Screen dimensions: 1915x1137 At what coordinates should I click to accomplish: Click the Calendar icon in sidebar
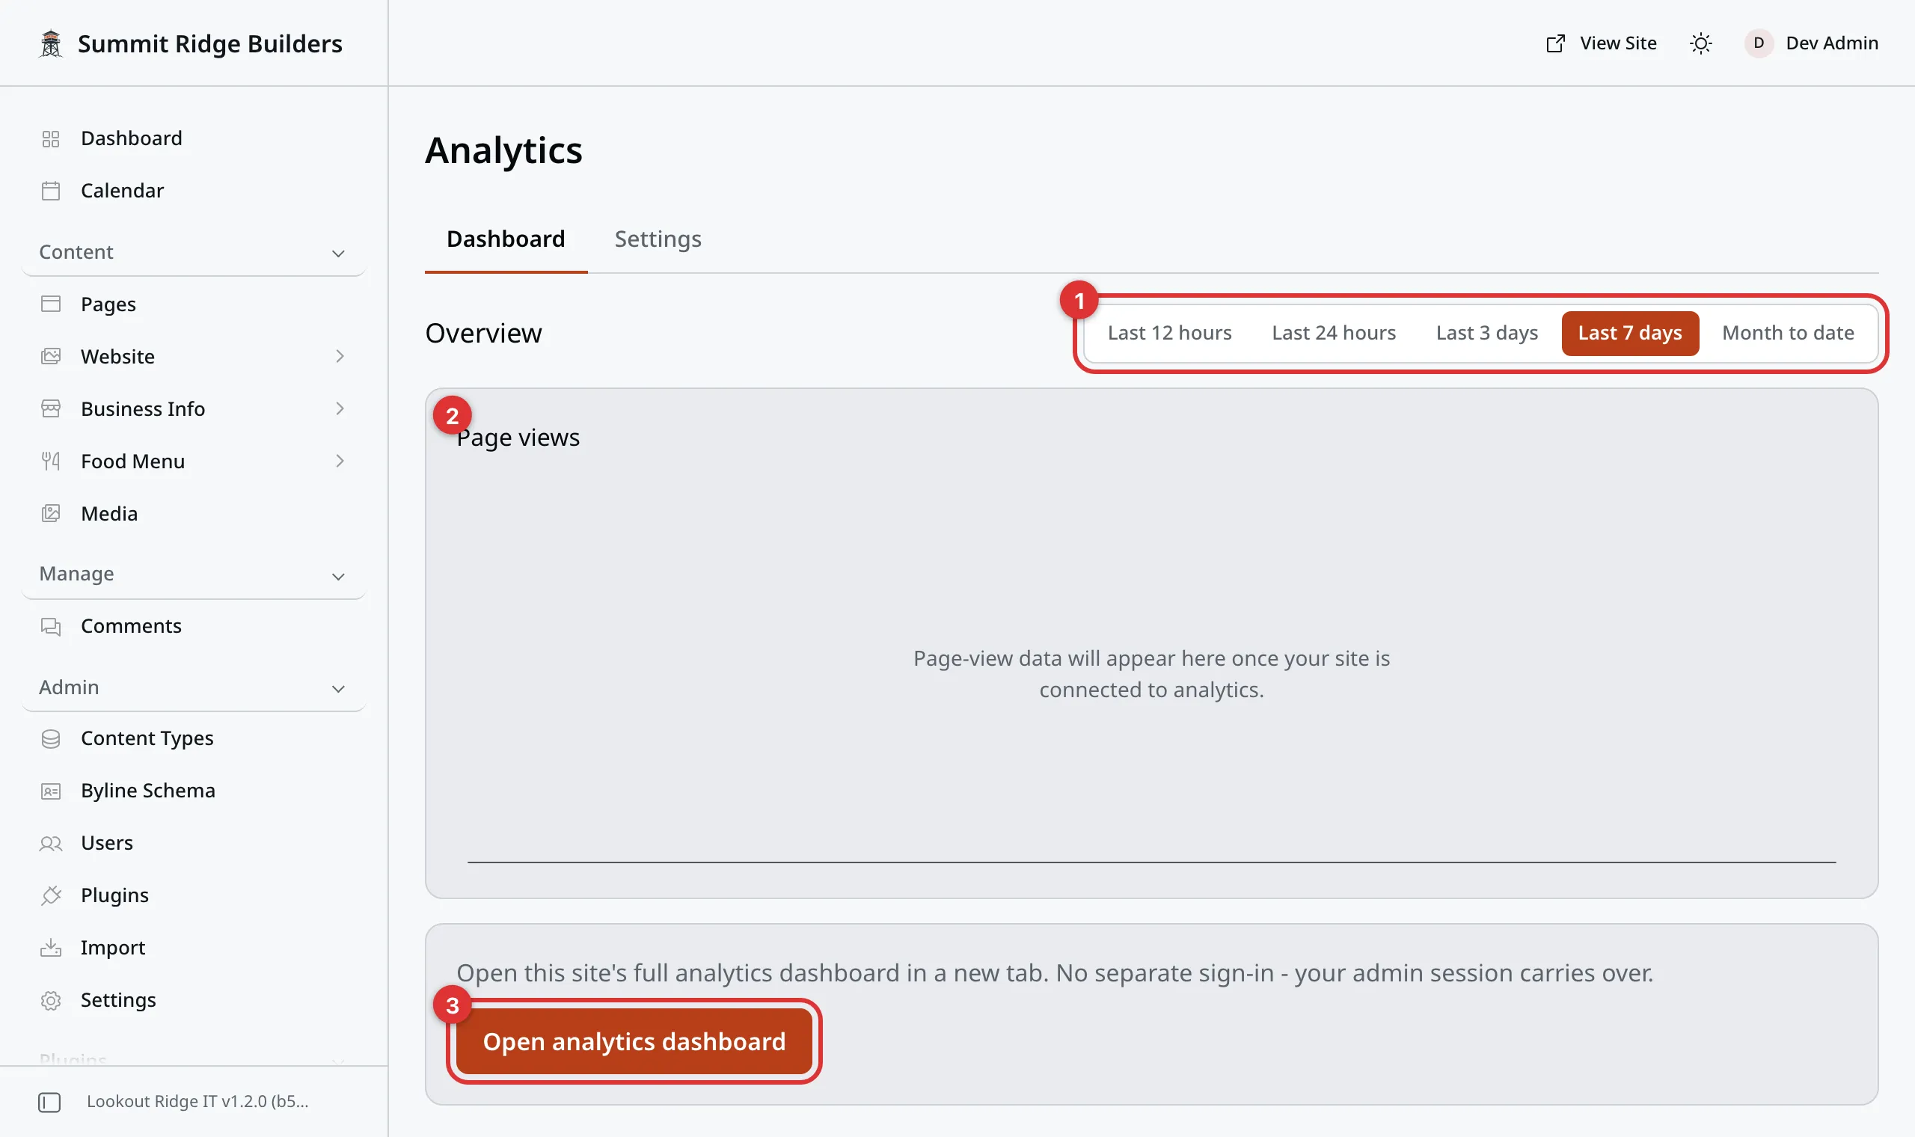click(x=51, y=191)
